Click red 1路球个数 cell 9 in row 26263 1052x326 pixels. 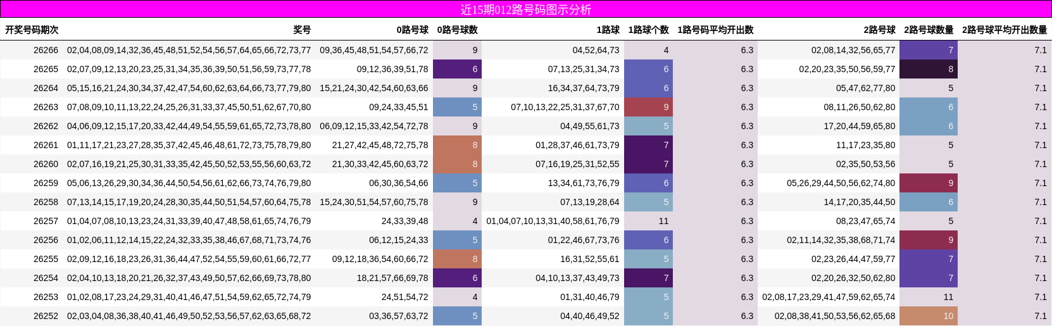coord(648,107)
